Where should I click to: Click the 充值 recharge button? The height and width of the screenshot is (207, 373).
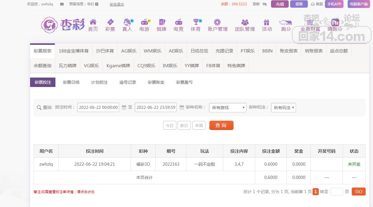click(x=280, y=4)
